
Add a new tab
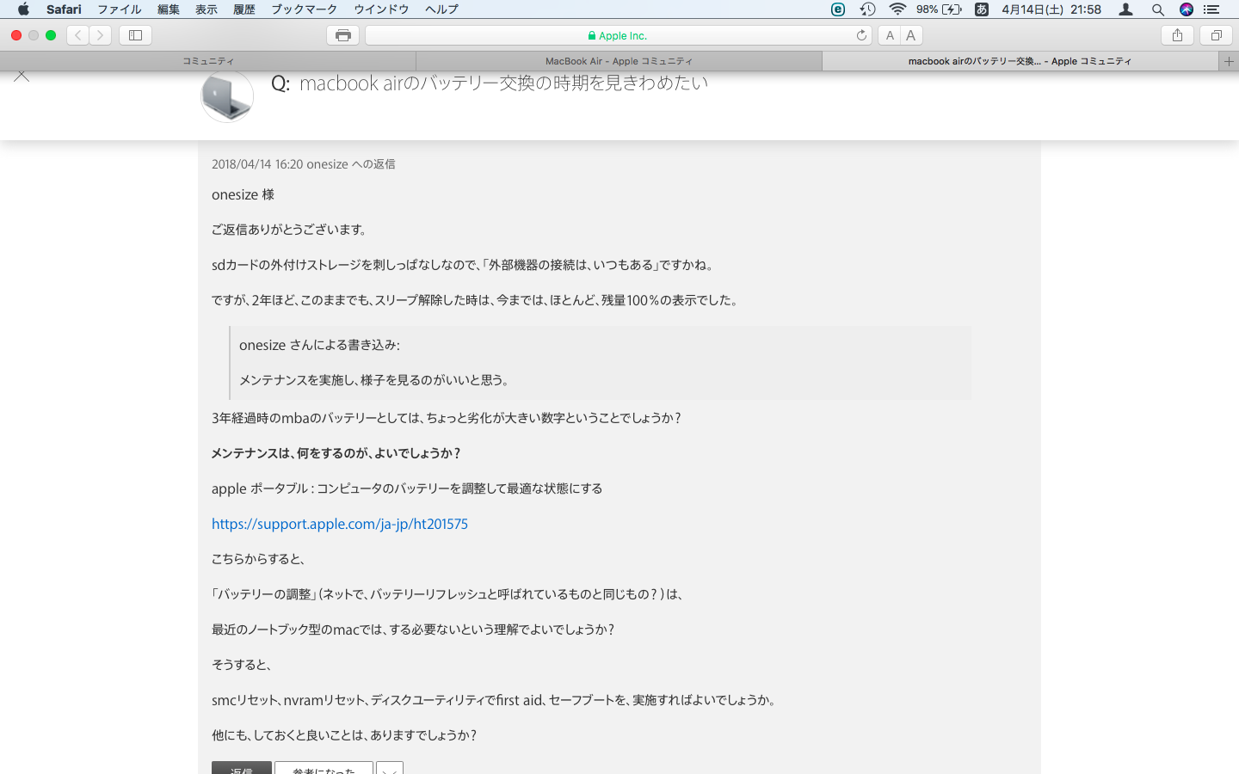click(1229, 61)
